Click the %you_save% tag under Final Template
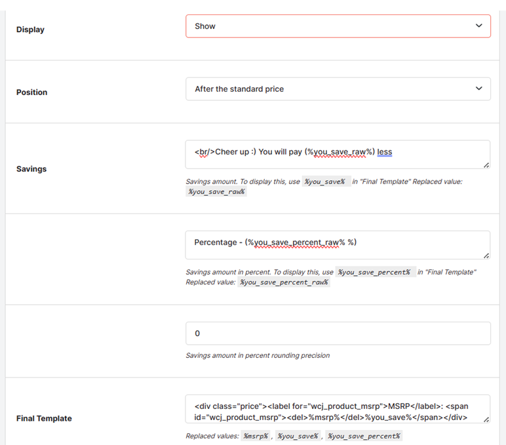 pyautogui.click(x=298, y=436)
